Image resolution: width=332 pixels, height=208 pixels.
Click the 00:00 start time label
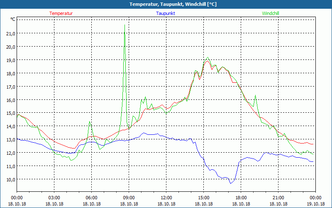(17, 198)
